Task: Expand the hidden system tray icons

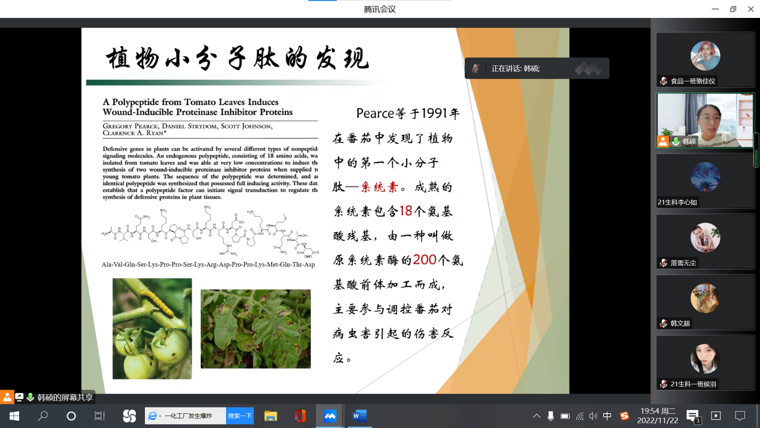Action: coord(537,416)
